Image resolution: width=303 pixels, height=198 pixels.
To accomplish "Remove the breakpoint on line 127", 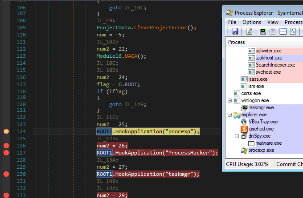I will click(6, 153).
